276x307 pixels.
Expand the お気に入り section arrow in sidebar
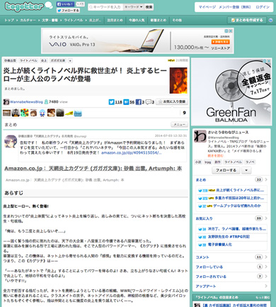coord(266,218)
